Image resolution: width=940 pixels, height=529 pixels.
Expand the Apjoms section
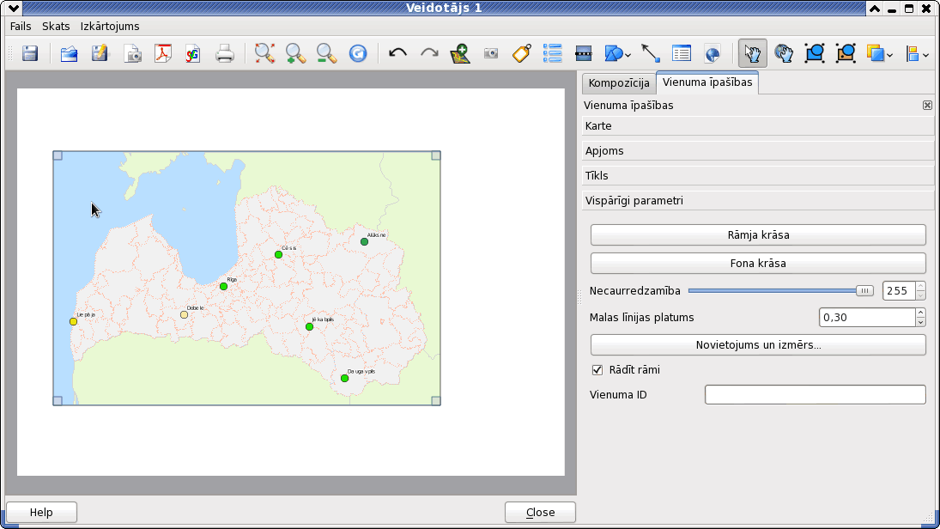pyautogui.click(x=758, y=150)
